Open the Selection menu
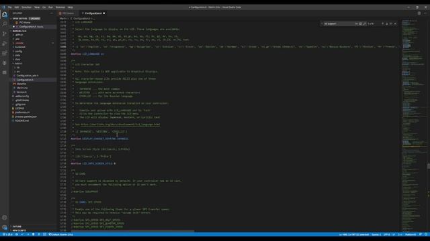The width and height of the screenshot is (430, 241). [x=26, y=7]
